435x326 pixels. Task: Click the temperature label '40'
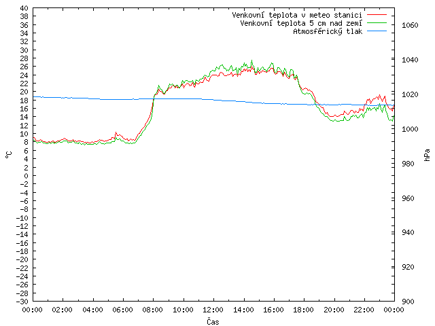24,8
